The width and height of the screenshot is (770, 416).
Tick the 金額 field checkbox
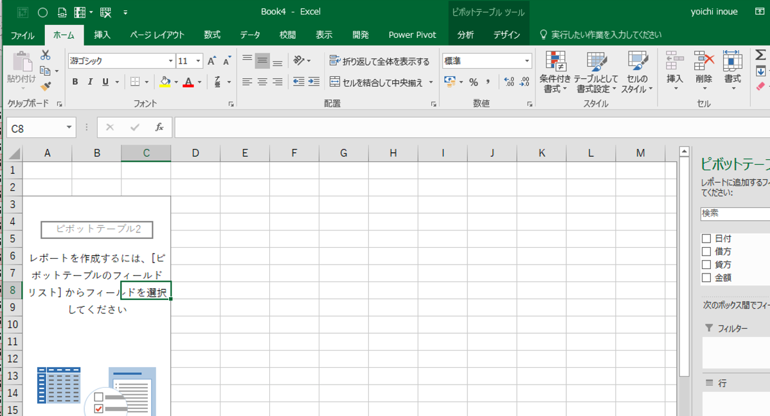point(706,278)
